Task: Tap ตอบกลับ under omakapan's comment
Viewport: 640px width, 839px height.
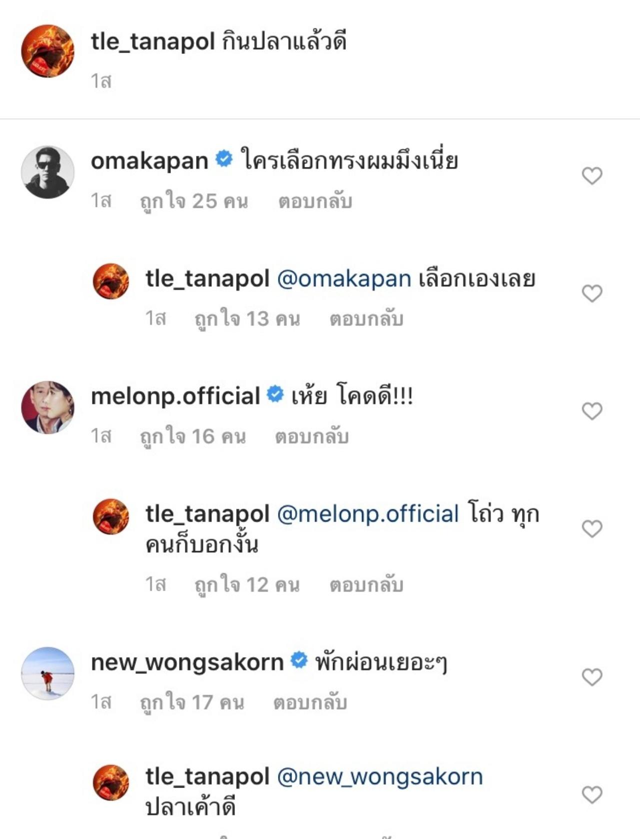Action: [x=315, y=201]
